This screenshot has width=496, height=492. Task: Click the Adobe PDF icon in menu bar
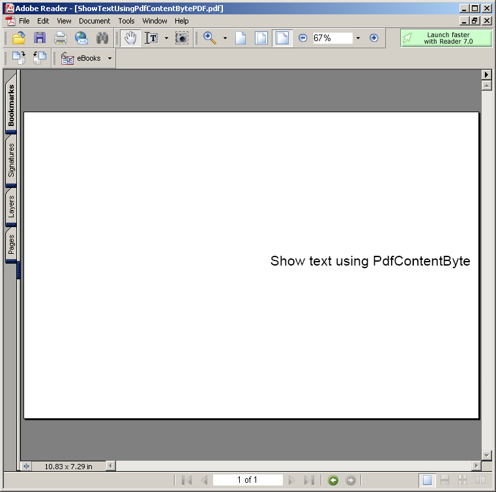tap(10, 21)
